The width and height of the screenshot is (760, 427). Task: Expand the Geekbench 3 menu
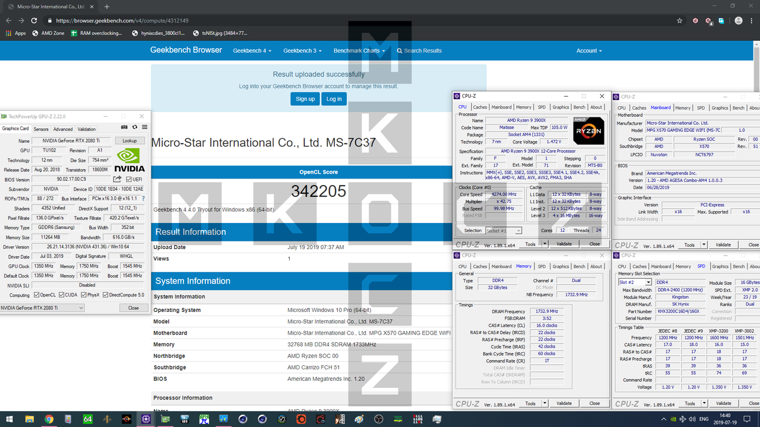(x=302, y=51)
